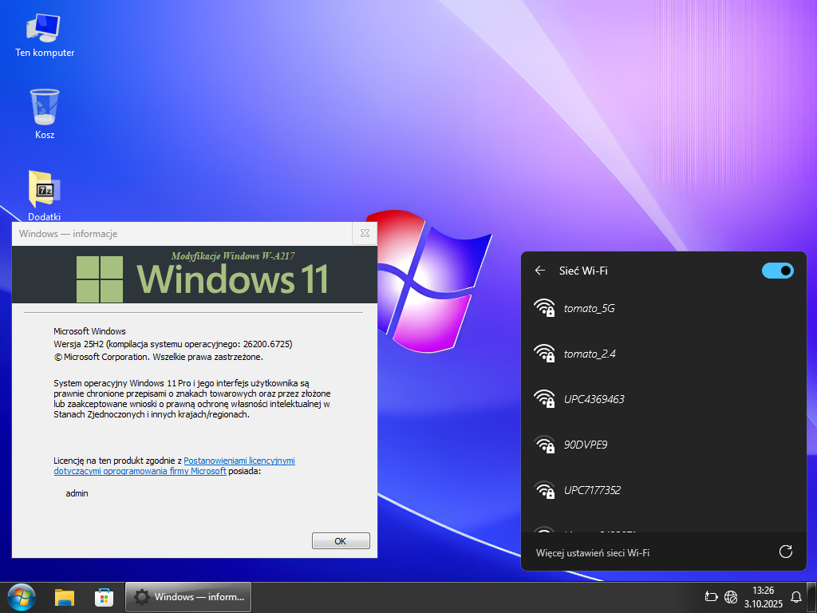
Task: Select the tomato_2.4 network
Action: tap(589, 354)
